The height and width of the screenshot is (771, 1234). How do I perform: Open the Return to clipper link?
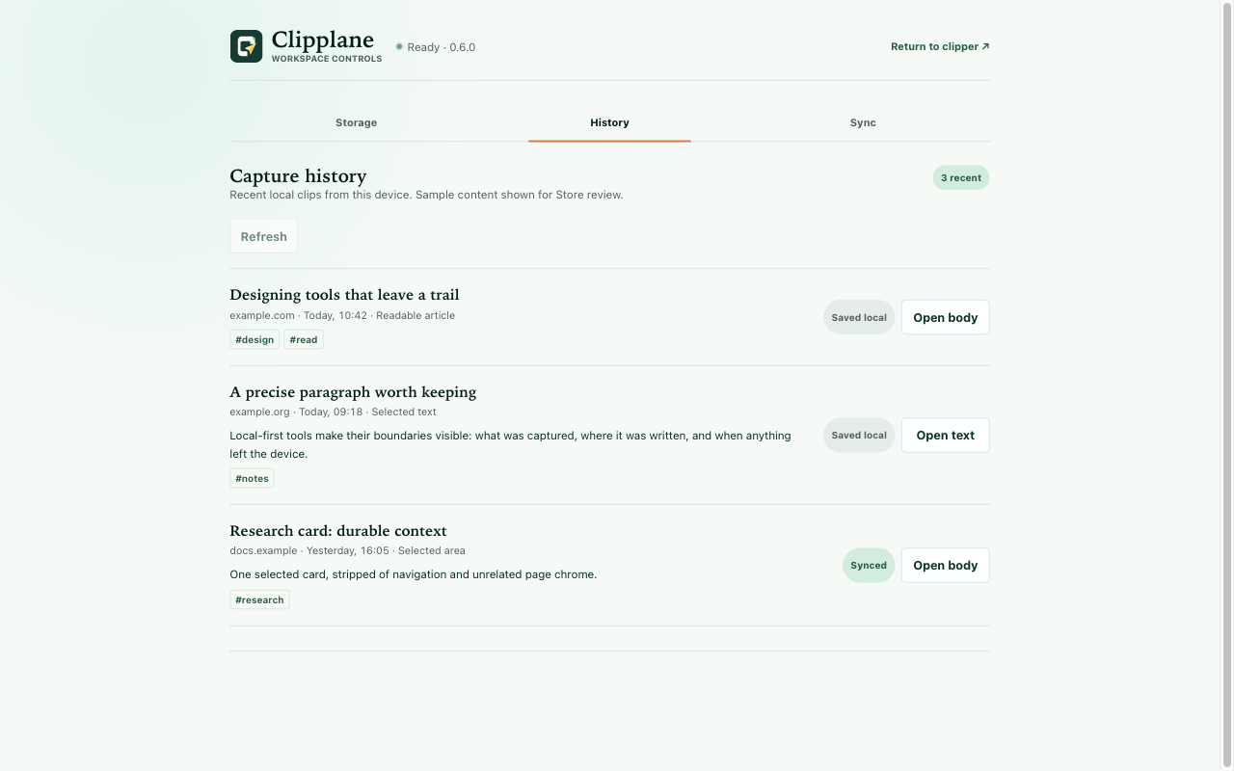click(x=940, y=46)
